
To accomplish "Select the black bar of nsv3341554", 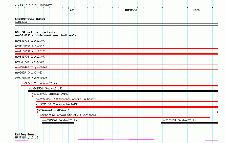I will (x=123, y=91).
